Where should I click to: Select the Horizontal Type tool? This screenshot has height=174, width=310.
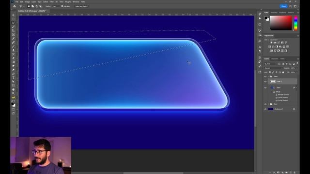13,78
